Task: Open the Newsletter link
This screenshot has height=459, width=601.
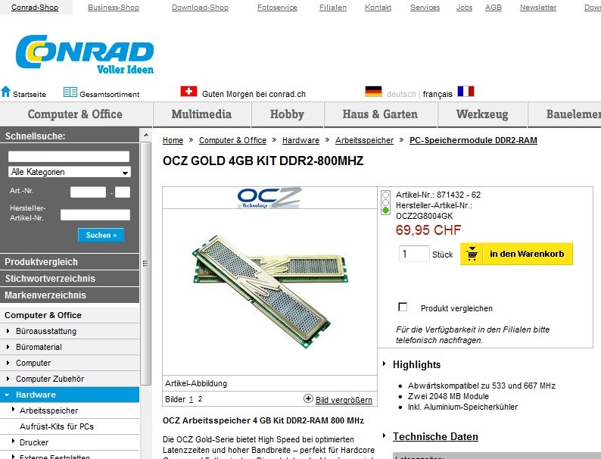Action: (x=538, y=8)
